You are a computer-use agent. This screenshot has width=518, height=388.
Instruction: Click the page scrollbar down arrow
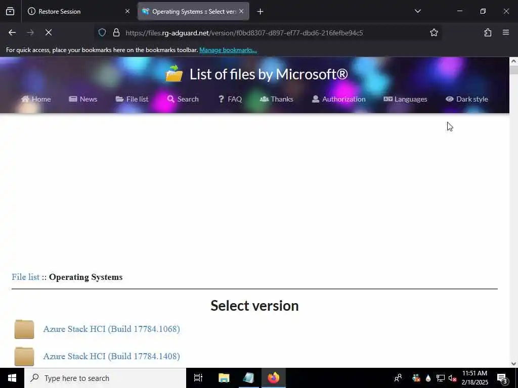point(513,364)
